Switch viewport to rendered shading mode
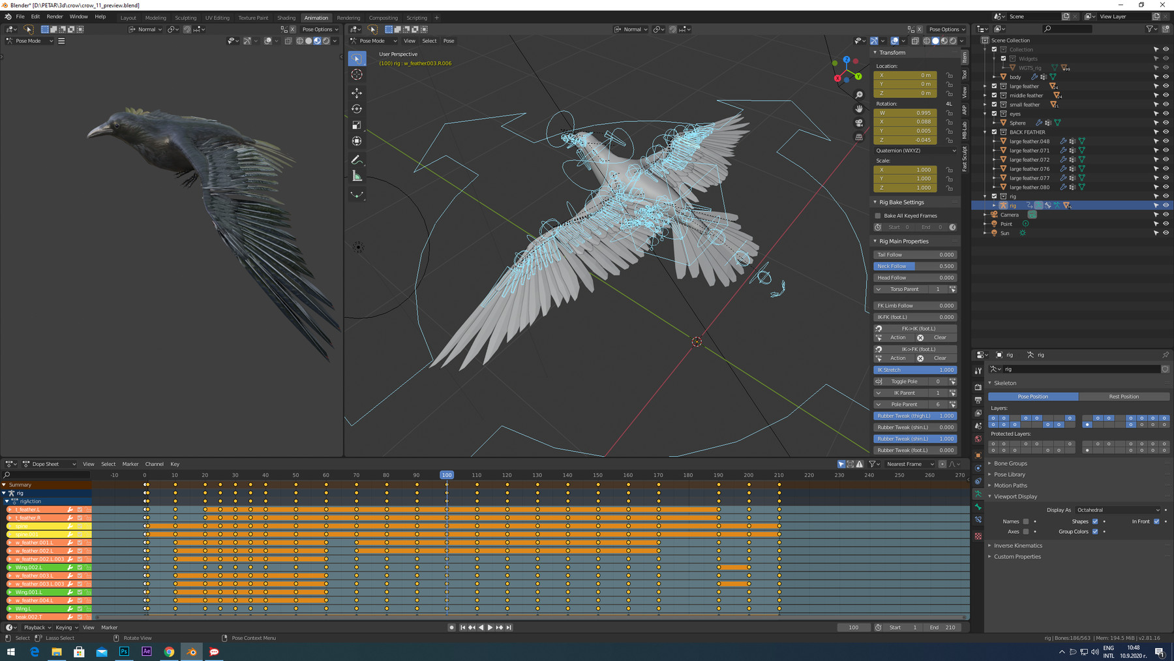 [952, 40]
